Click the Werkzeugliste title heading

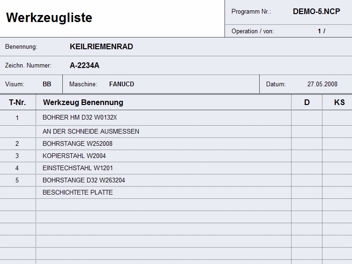[x=49, y=18]
